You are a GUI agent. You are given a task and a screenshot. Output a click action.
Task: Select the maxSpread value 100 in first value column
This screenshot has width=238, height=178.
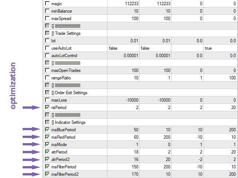(x=123, y=18)
